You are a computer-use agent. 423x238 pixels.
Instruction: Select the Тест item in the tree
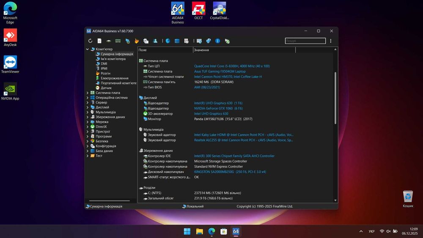[99, 156]
